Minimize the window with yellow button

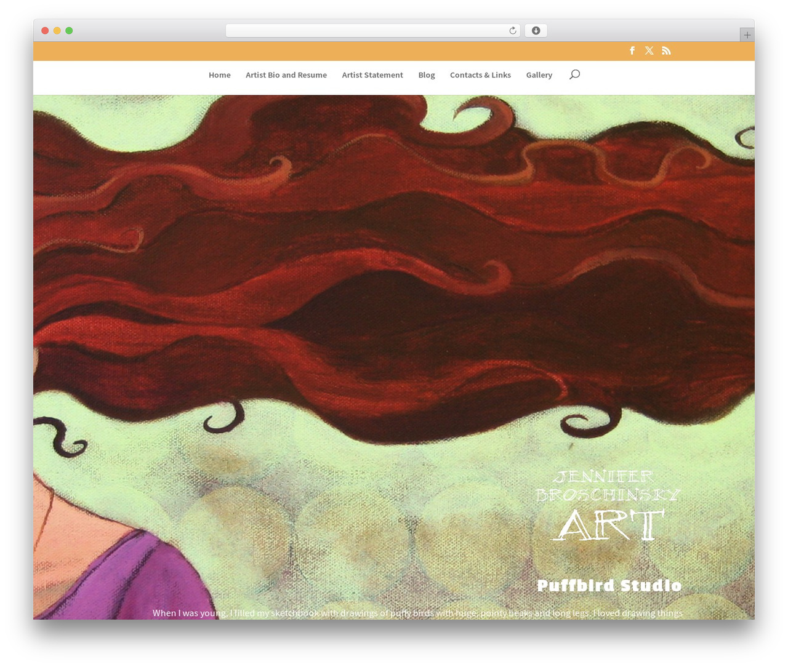click(57, 31)
